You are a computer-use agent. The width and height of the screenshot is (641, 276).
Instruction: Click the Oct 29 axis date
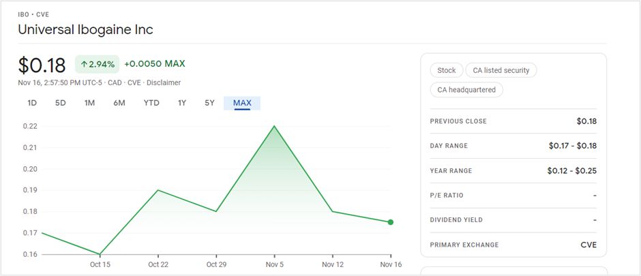pos(216,264)
